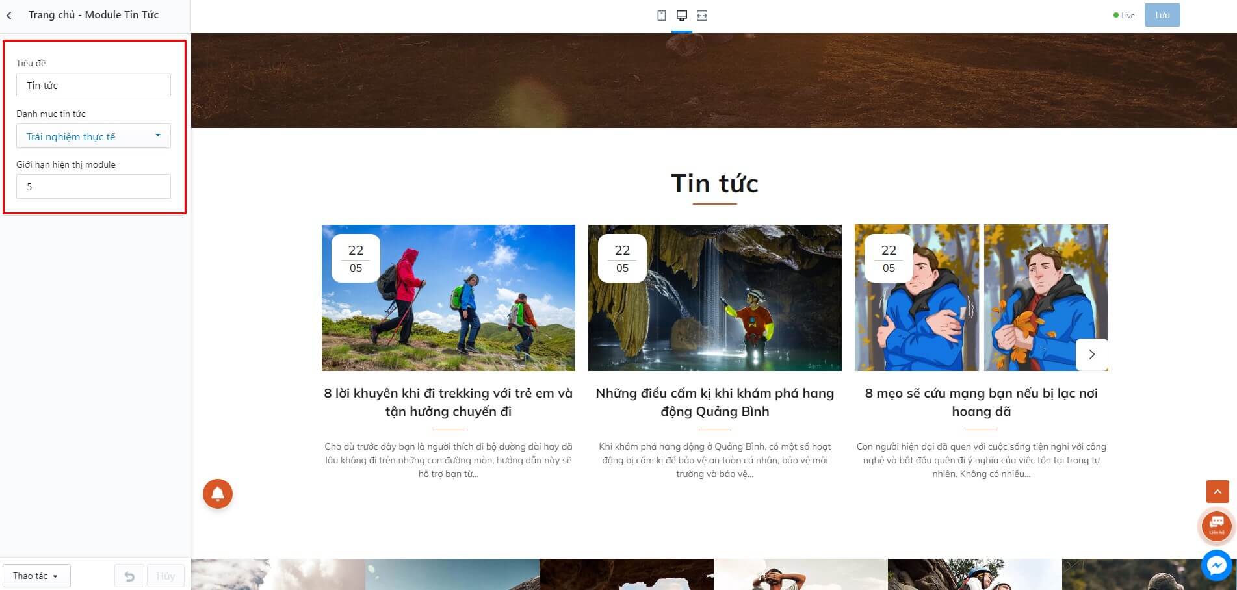Advance news carousel with right chevron
The image size is (1237, 590).
tap(1092, 355)
